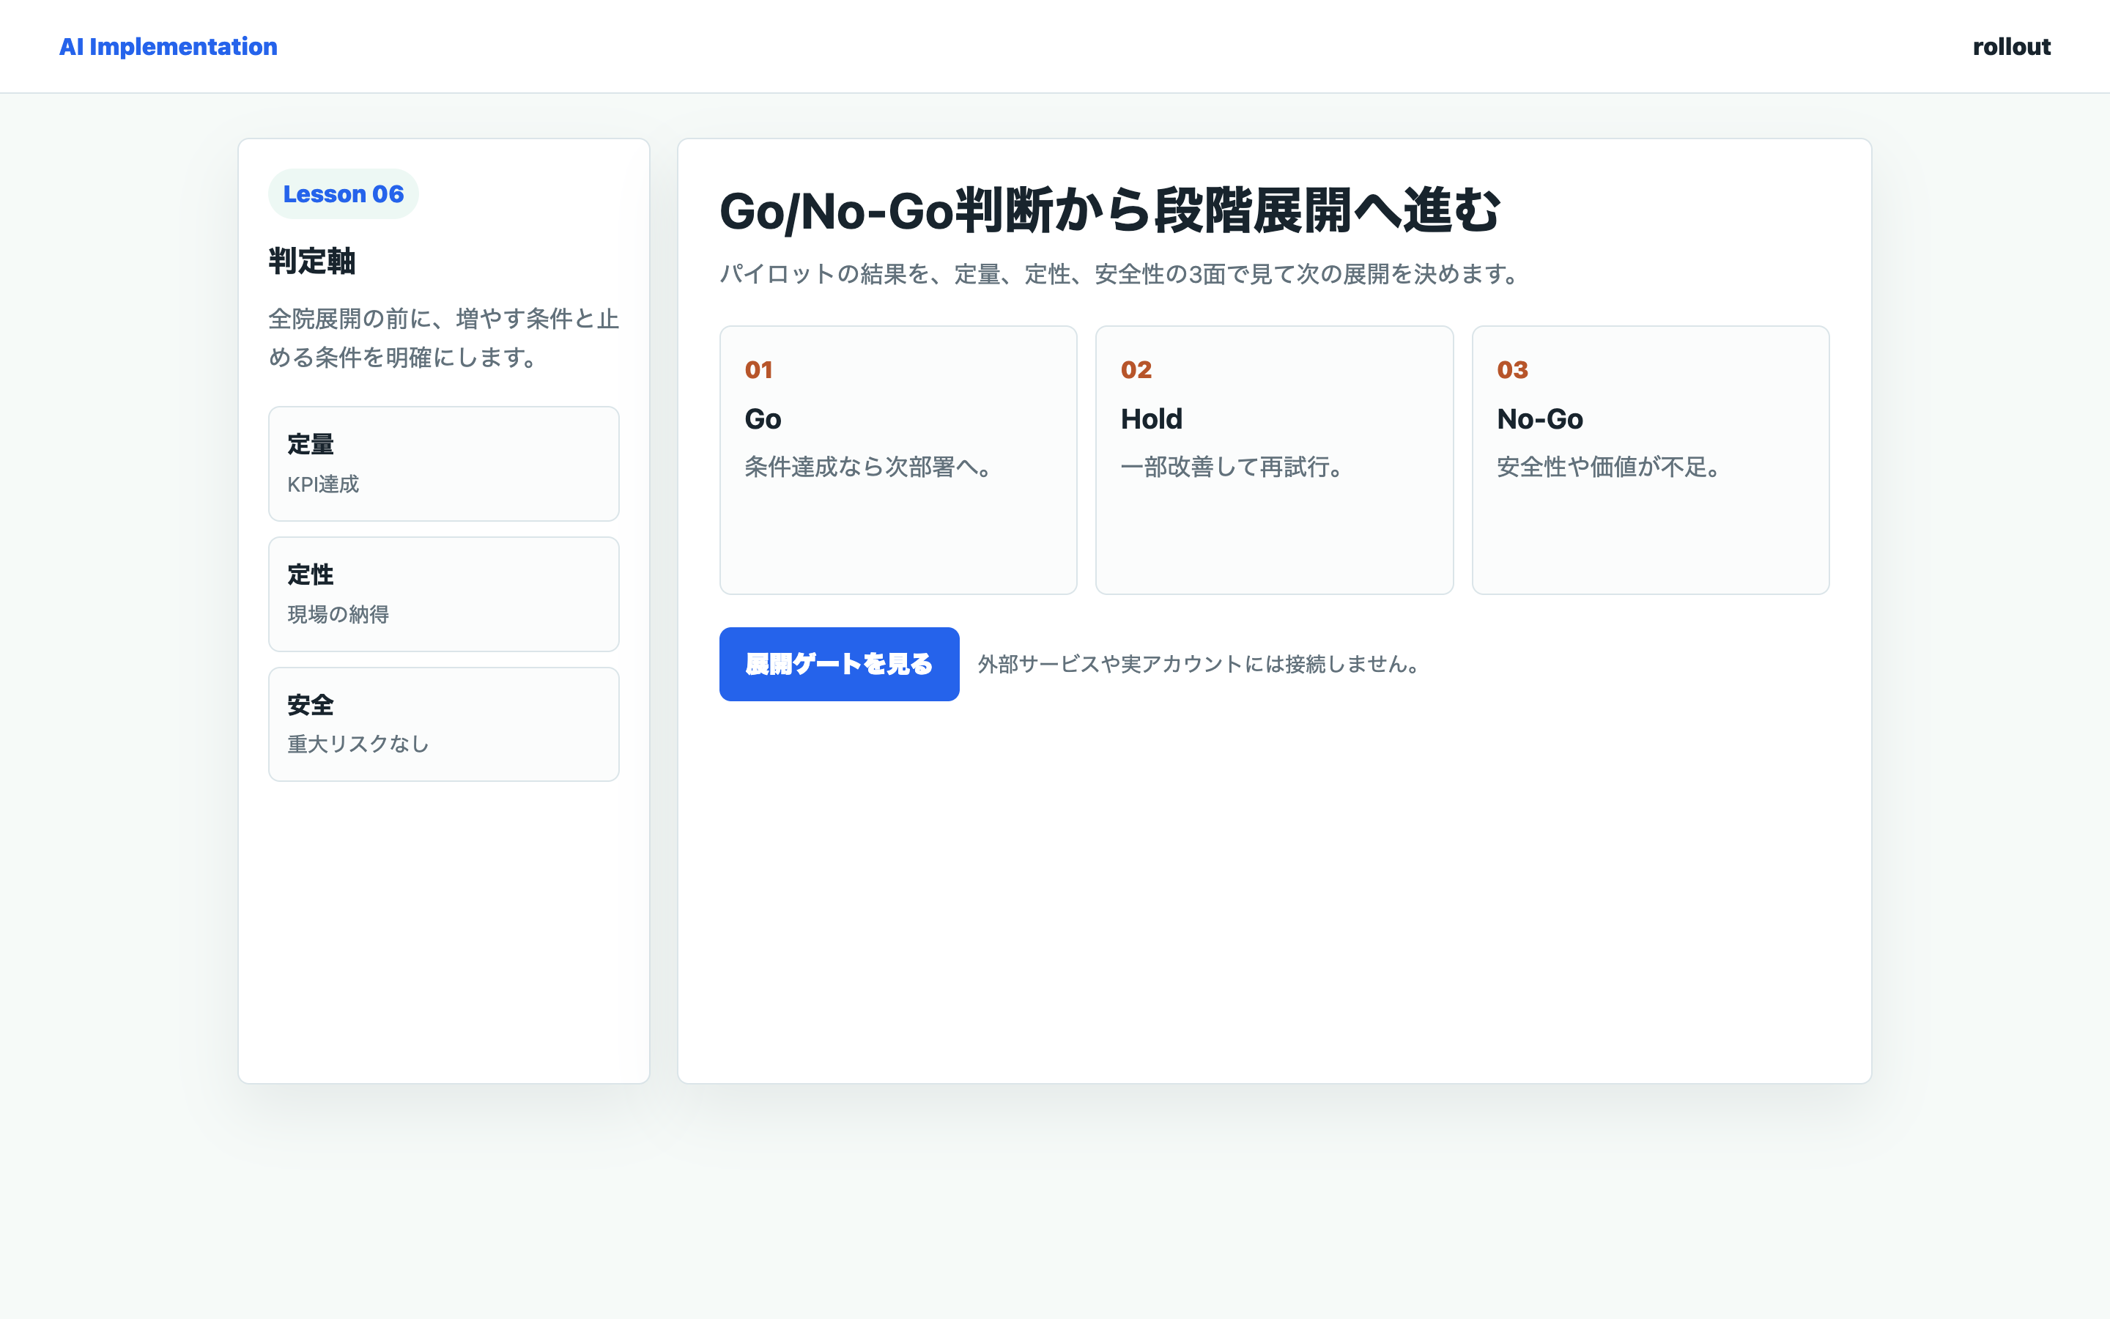Click the 01 Go decision card
This screenshot has height=1319, width=2110.
898,459
